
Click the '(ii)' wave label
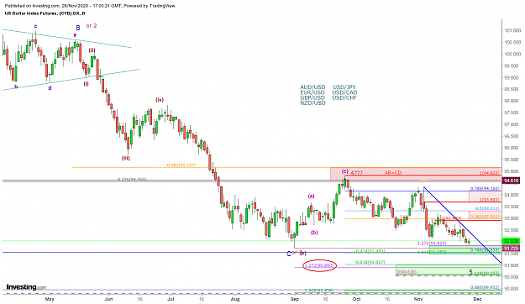pos(92,50)
